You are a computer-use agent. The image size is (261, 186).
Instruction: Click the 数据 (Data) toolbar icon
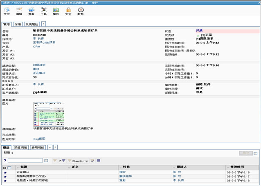tap(80, 10)
